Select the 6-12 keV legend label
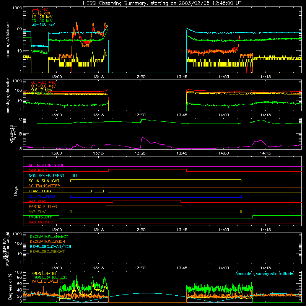This screenshot has width=306, height=306. click(x=41, y=13)
